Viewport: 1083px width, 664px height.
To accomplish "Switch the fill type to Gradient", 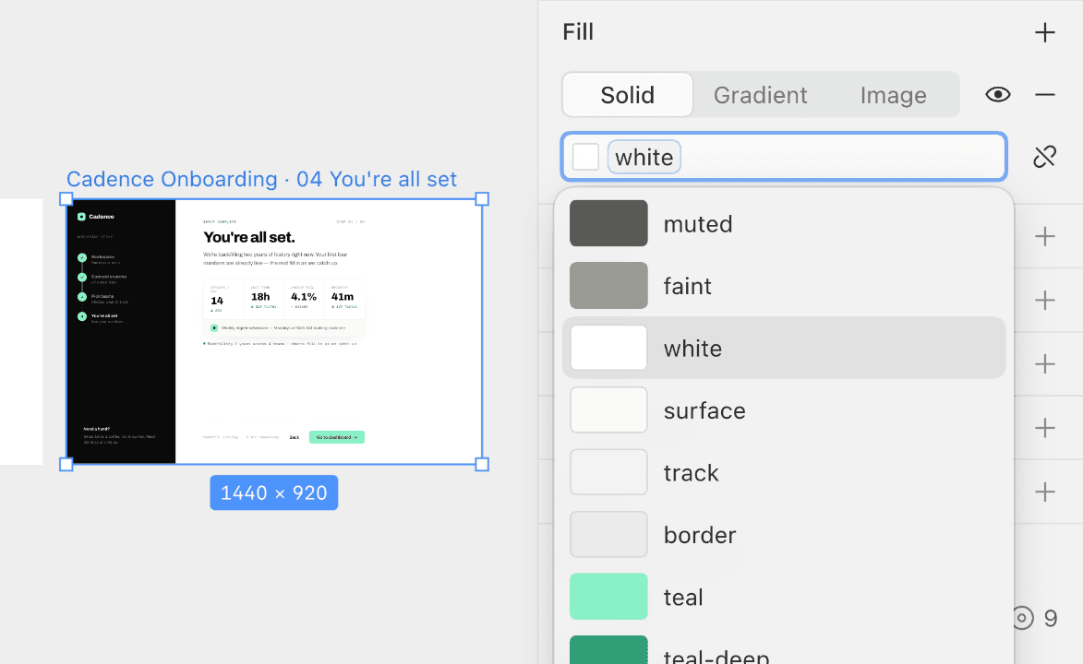I will tap(760, 95).
